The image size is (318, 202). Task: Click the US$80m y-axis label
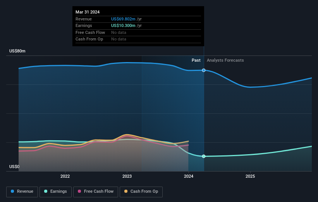tap(17, 51)
